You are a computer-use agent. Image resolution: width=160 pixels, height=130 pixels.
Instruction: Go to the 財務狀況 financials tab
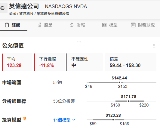143,25
